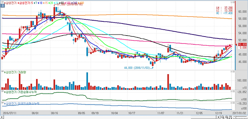Select the 240-day moving average legend
This screenshot has width=248, height=119.
click(x=75, y=3)
